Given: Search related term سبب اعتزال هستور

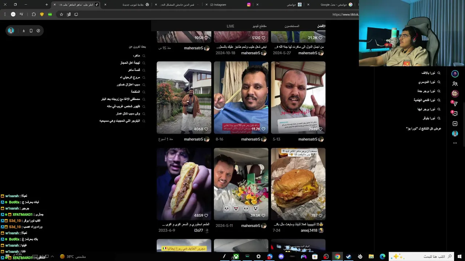Looking at the screenshot, I should (128, 84).
